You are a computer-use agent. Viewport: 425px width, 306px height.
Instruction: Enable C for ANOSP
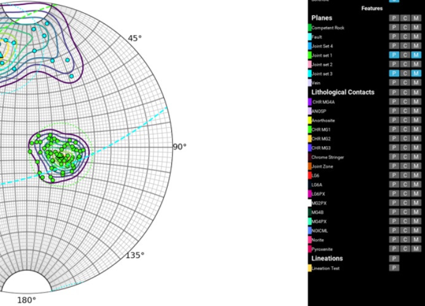(x=405, y=111)
